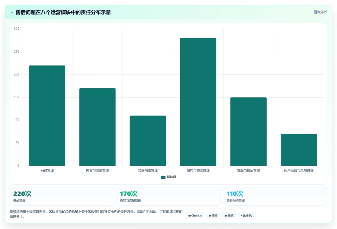Click the 商品管理 x-axis label
337x229 pixels.
point(47,170)
